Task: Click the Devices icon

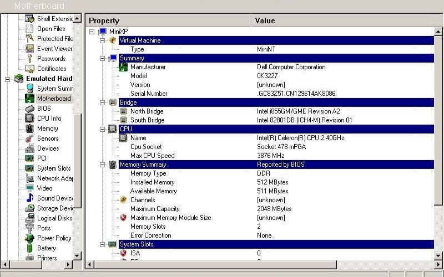Action: click(29, 148)
